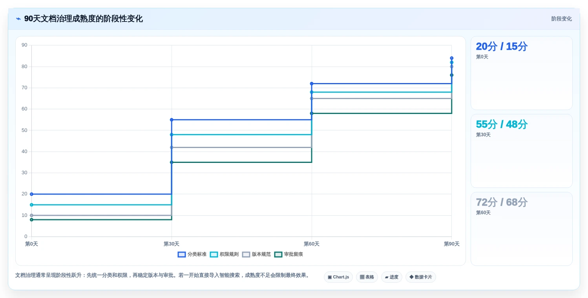The height and width of the screenshot is (298, 588).
Task: Click the 版本规范 data point at 第30天 (42)
Action: [x=172, y=147]
